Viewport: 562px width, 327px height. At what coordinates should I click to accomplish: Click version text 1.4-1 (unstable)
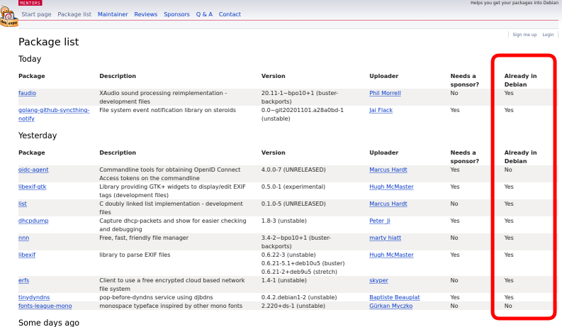(284, 280)
